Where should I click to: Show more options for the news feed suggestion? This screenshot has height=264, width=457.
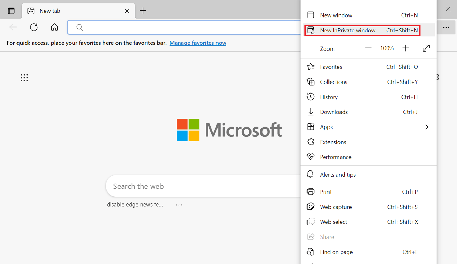pos(179,205)
